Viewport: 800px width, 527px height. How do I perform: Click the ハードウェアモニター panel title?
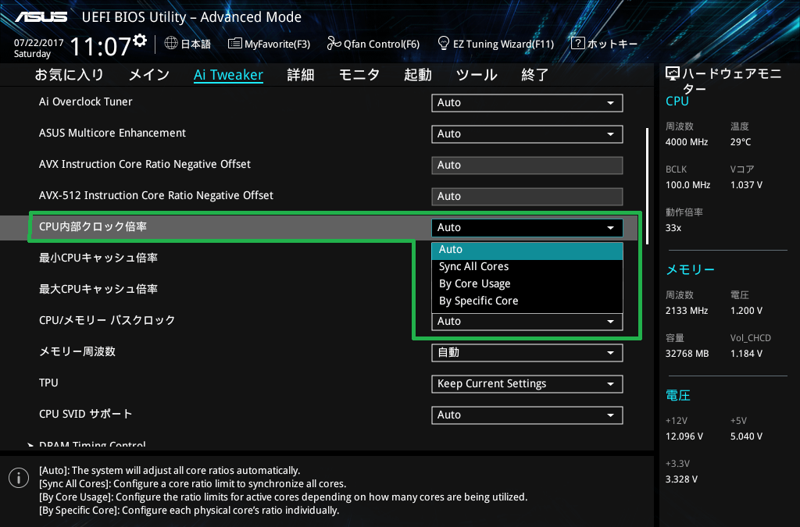coord(731,81)
